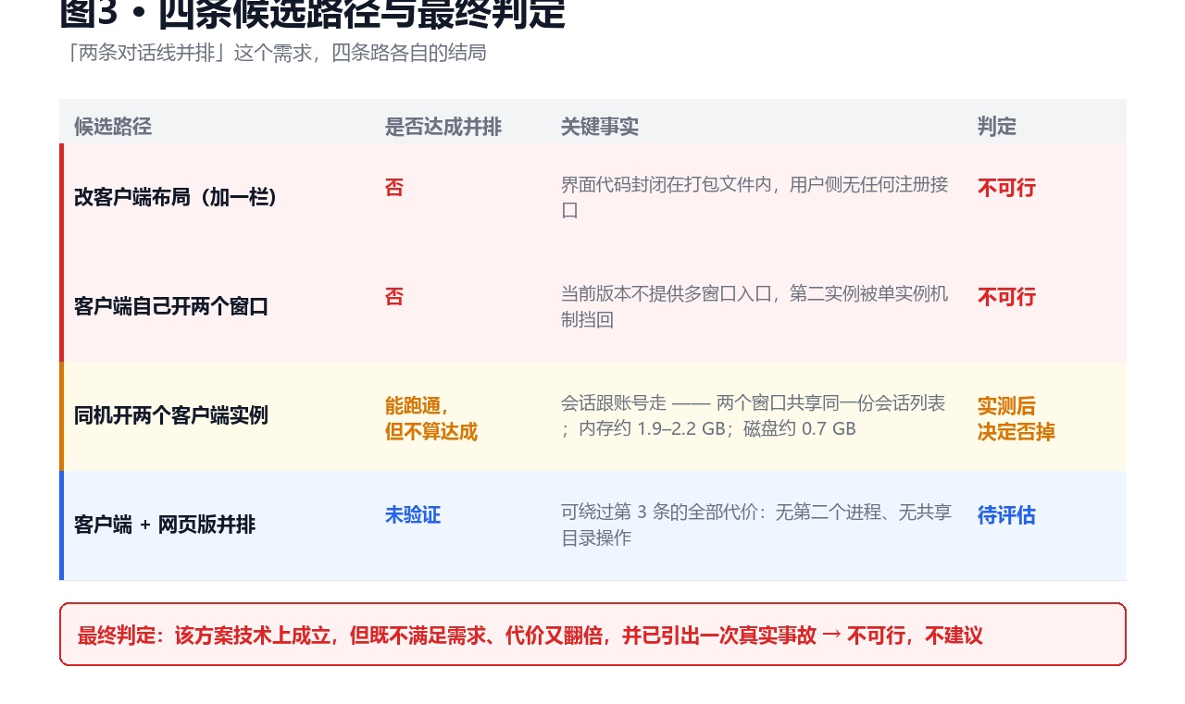This screenshot has width=1185, height=704.
Task: Click the fact text 可绕过第 3 条的全部代价
Action: click(x=756, y=525)
